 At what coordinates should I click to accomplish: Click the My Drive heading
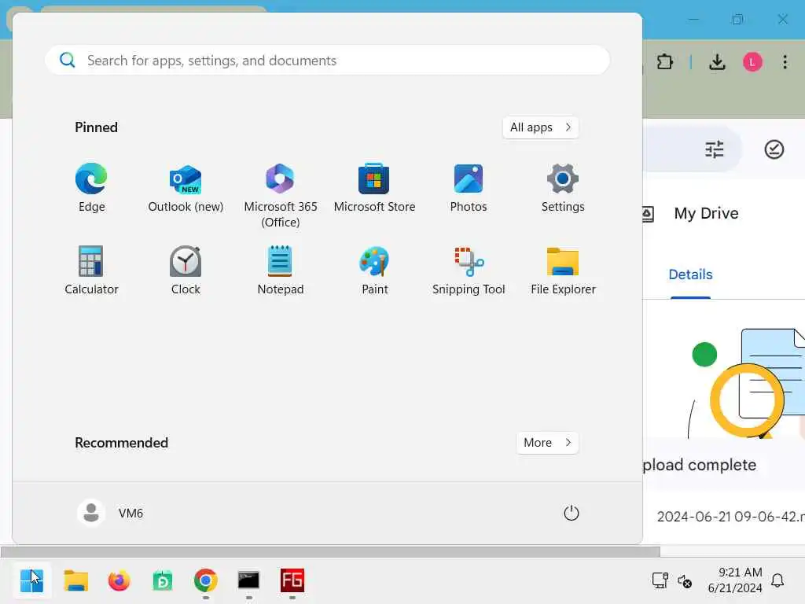click(x=707, y=213)
